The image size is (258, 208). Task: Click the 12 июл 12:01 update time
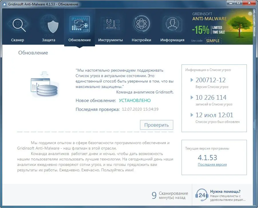[x=214, y=115]
